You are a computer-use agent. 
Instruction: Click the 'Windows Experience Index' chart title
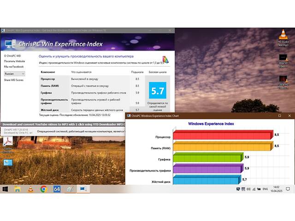point(211,124)
